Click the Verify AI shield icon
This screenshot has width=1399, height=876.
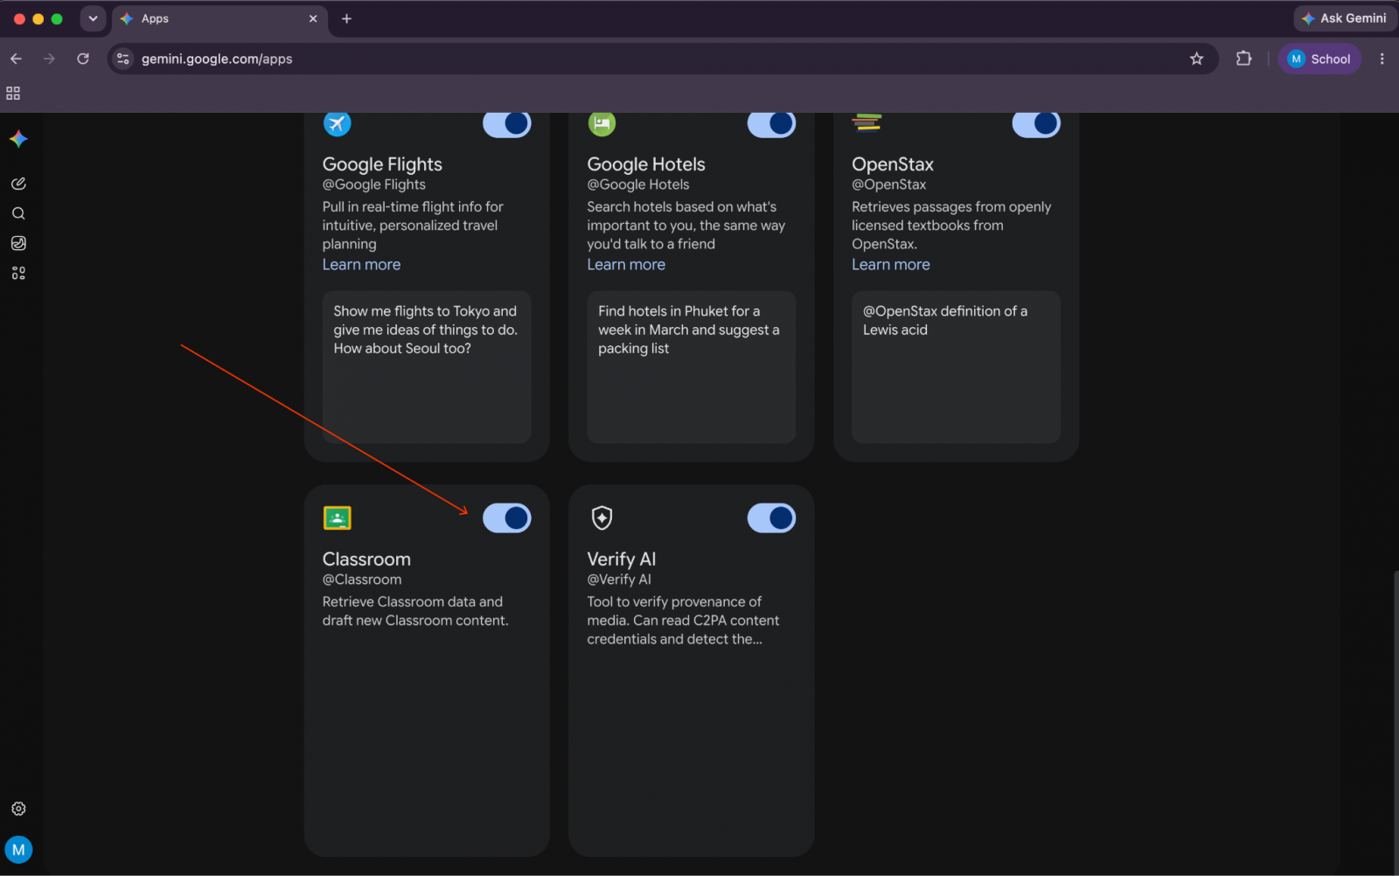(x=602, y=518)
